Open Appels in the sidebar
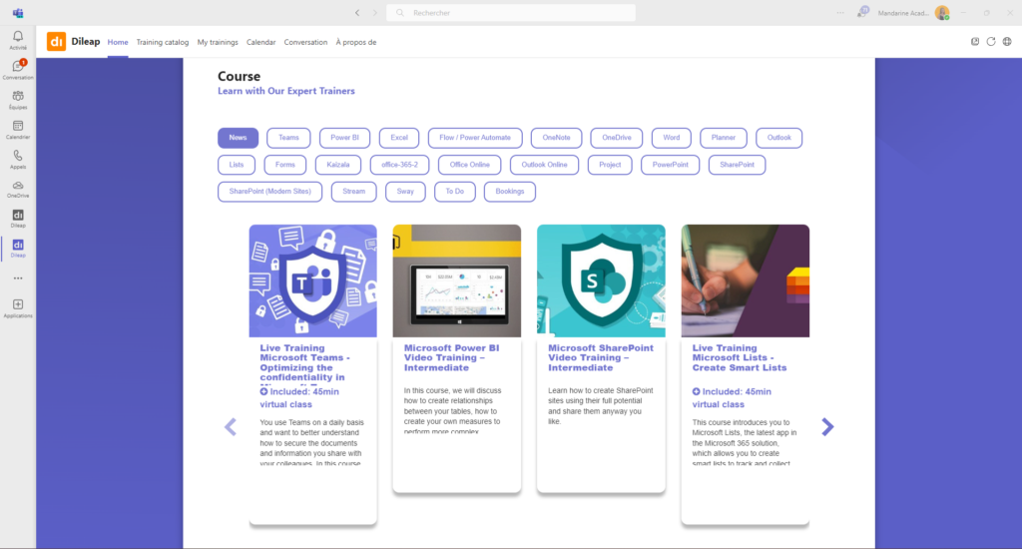The width and height of the screenshot is (1022, 549). pos(18,159)
